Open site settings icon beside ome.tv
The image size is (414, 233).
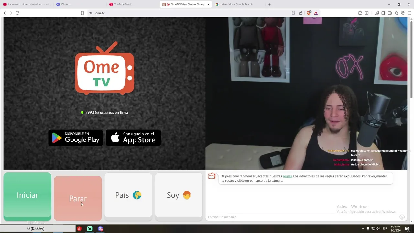[x=91, y=13]
